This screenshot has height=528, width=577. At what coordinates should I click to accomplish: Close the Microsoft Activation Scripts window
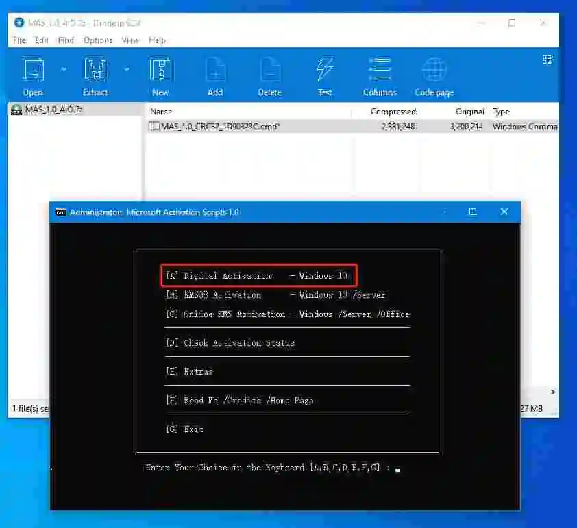point(504,212)
